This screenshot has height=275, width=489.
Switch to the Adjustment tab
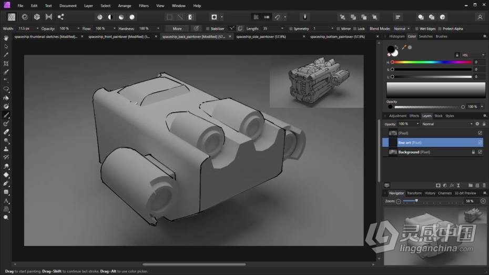click(x=398, y=116)
